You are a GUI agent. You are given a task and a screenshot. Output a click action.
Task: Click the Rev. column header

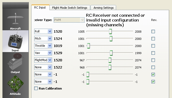pos(154,20)
